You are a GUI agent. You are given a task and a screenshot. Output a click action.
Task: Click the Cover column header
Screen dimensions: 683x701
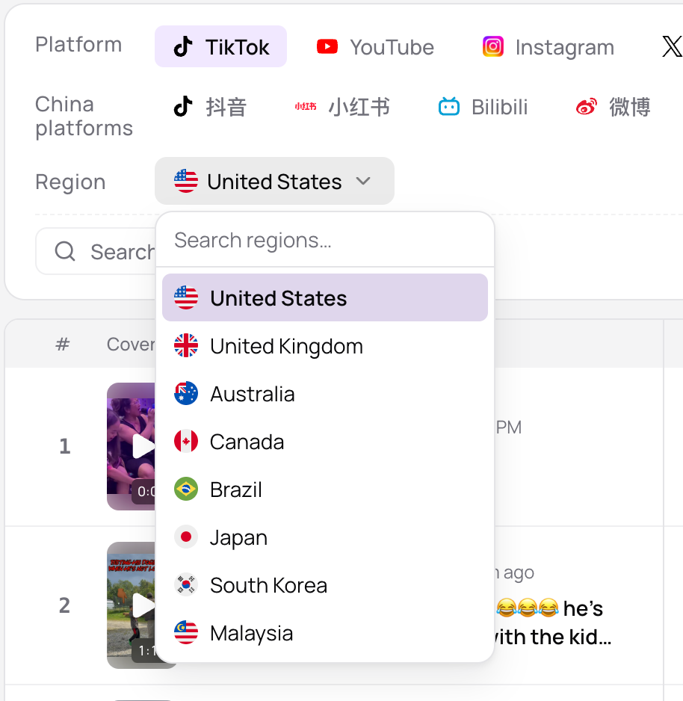(x=131, y=345)
